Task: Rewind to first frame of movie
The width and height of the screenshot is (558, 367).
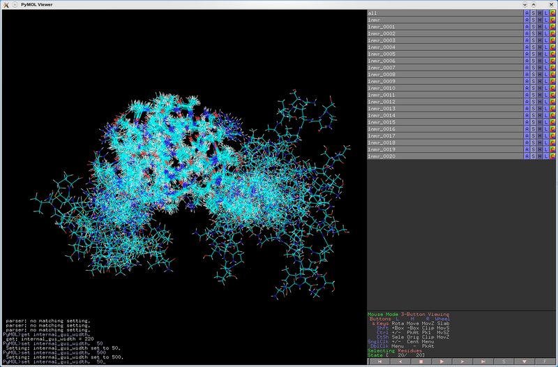Action: point(379,361)
